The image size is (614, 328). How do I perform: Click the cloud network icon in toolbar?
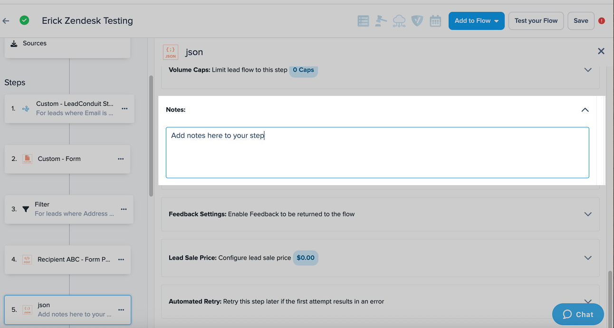(399, 21)
